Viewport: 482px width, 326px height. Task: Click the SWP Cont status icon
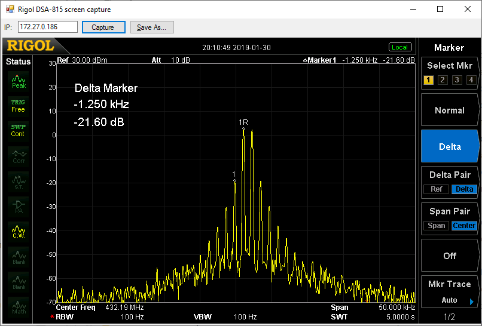pyautogui.click(x=19, y=131)
